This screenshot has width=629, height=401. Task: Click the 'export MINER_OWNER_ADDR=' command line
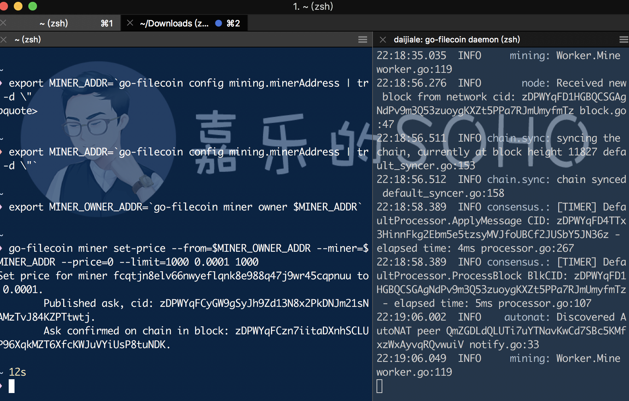(x=185, y=207)
